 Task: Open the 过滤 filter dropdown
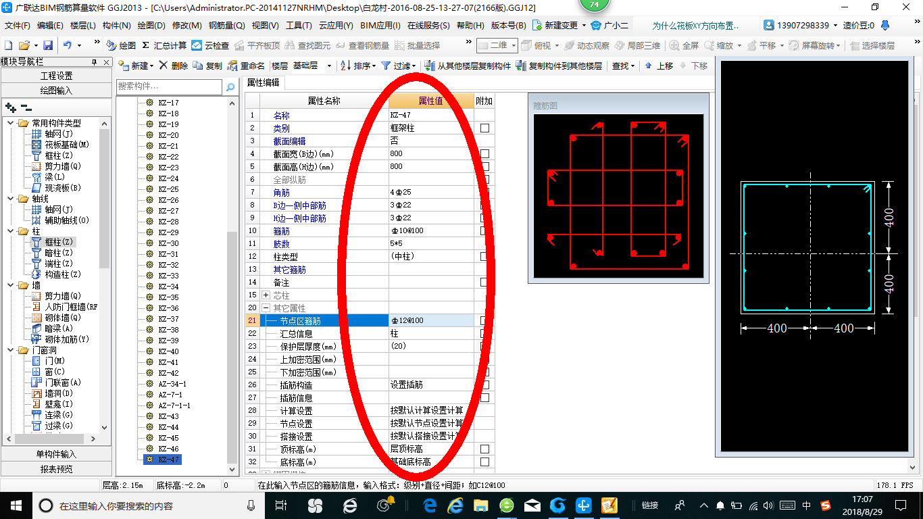click(x=415, y=66)
